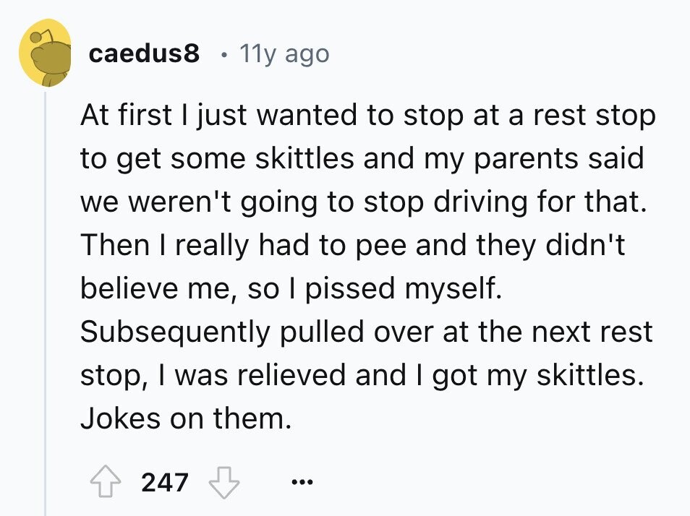Click the sentence "Jokes on them."
The image size is (690, 516).
186,418
